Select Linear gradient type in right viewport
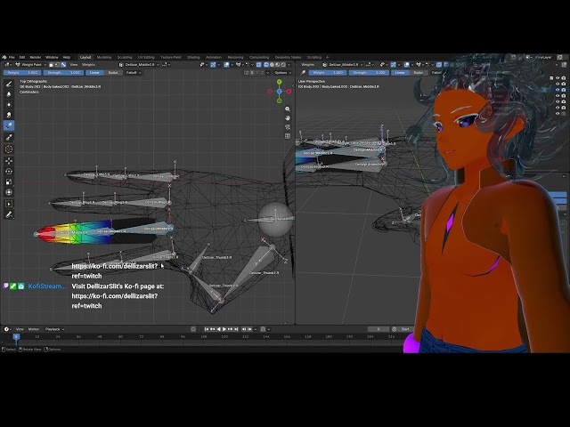The width and height of the screenshot is (570, 427). [x=400, y=73]
